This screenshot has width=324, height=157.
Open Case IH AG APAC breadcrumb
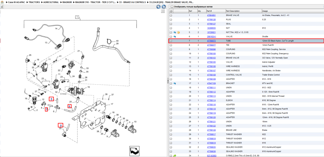[16, 2]
